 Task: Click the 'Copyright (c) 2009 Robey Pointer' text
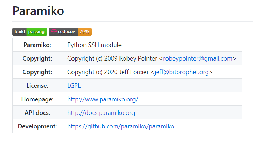tap(112, 58)
